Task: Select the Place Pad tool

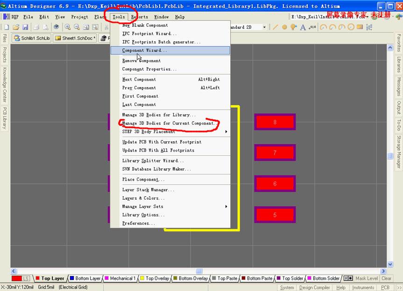Action: (x=284, y=28)
